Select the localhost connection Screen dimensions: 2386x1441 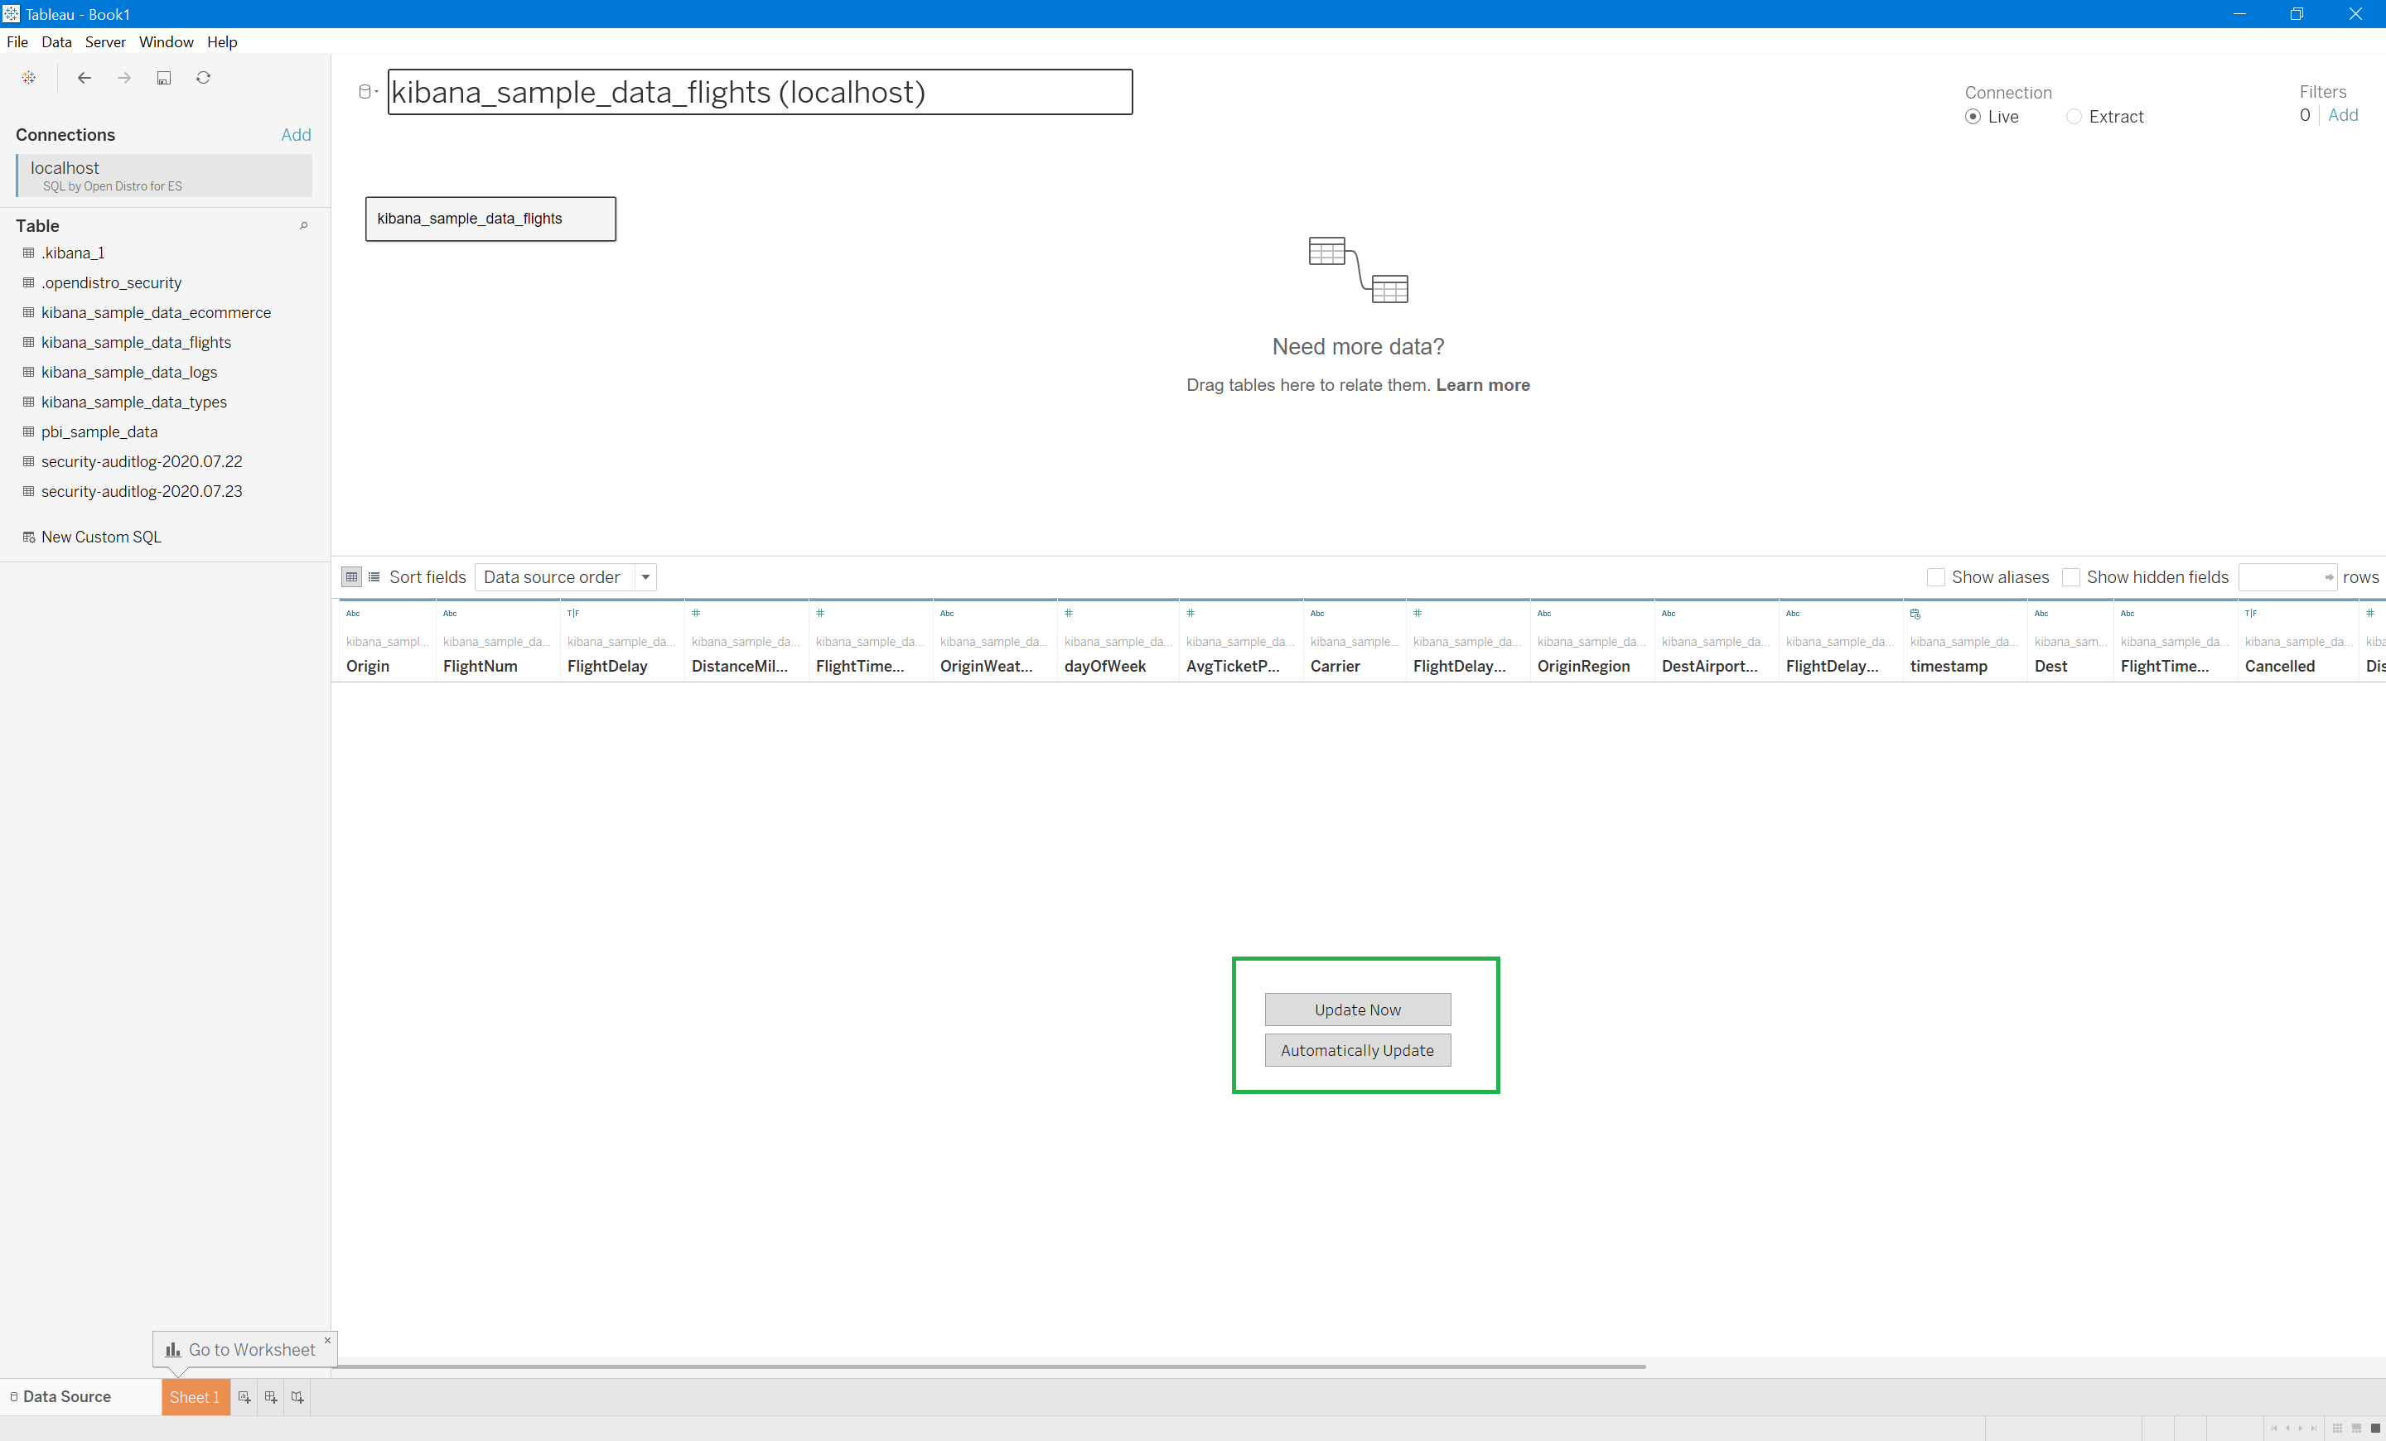[x=165, y=176]
